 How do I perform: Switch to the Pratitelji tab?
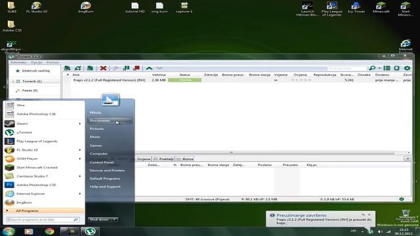point(163,159)
